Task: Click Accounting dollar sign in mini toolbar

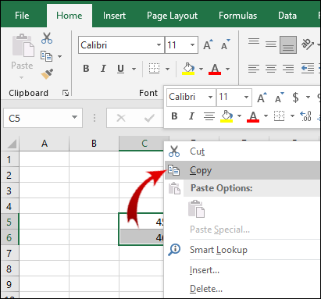Action: tap(295, 98)
